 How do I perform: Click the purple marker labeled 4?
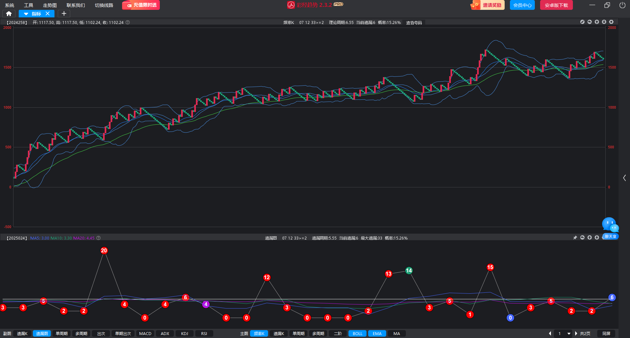206,304
